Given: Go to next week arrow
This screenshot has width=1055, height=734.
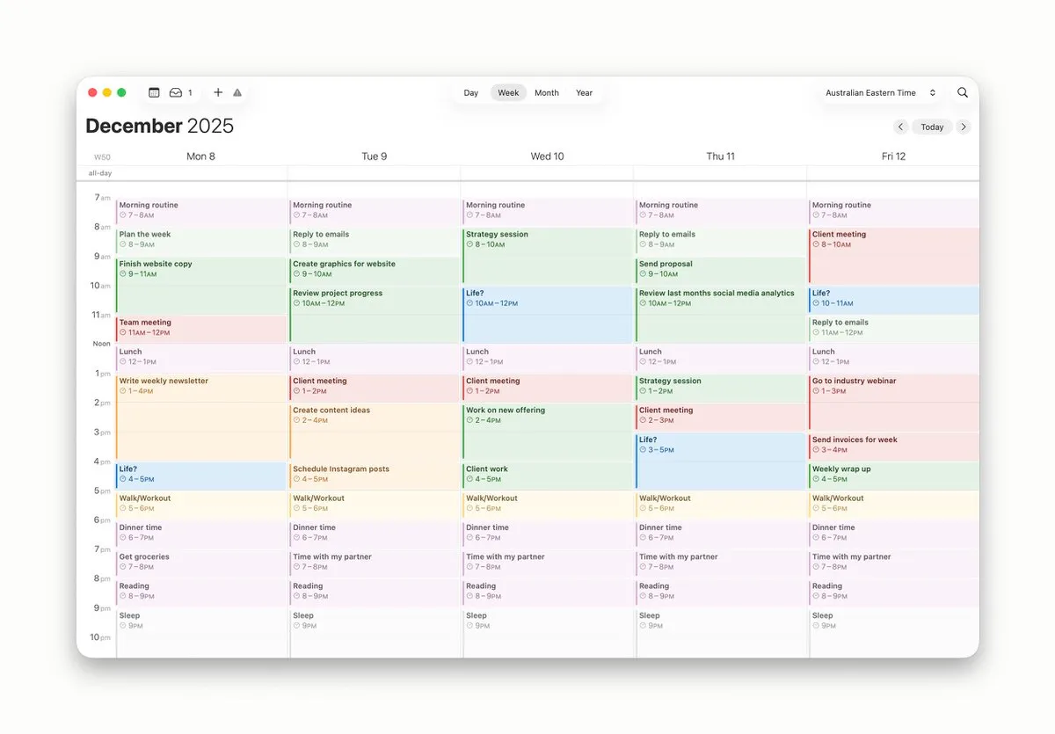Looking at the screenshot, I should coord(964,127).
